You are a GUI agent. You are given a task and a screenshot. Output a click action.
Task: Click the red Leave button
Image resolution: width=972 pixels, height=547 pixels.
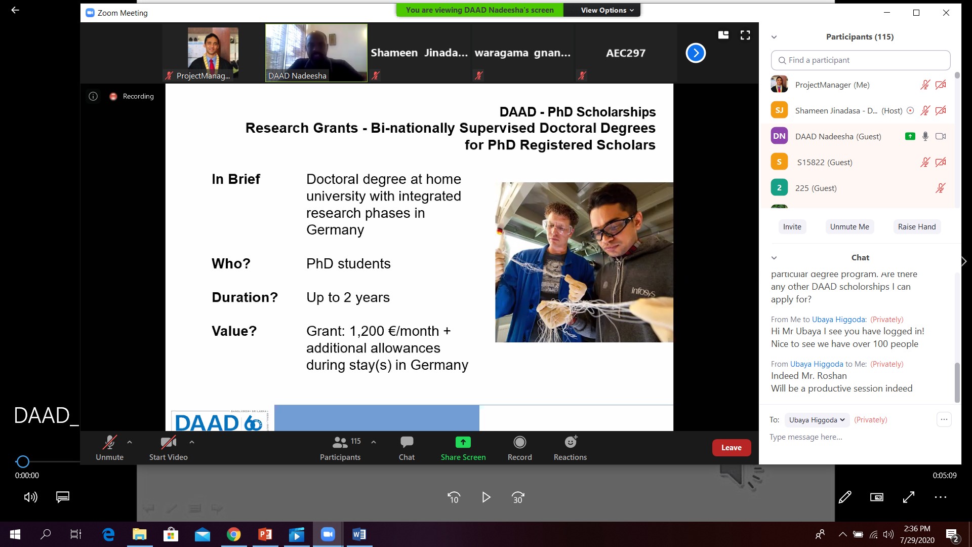tap(732, 448)
